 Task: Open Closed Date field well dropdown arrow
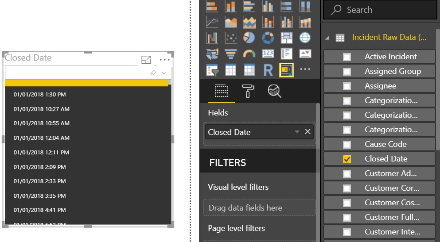297,132
